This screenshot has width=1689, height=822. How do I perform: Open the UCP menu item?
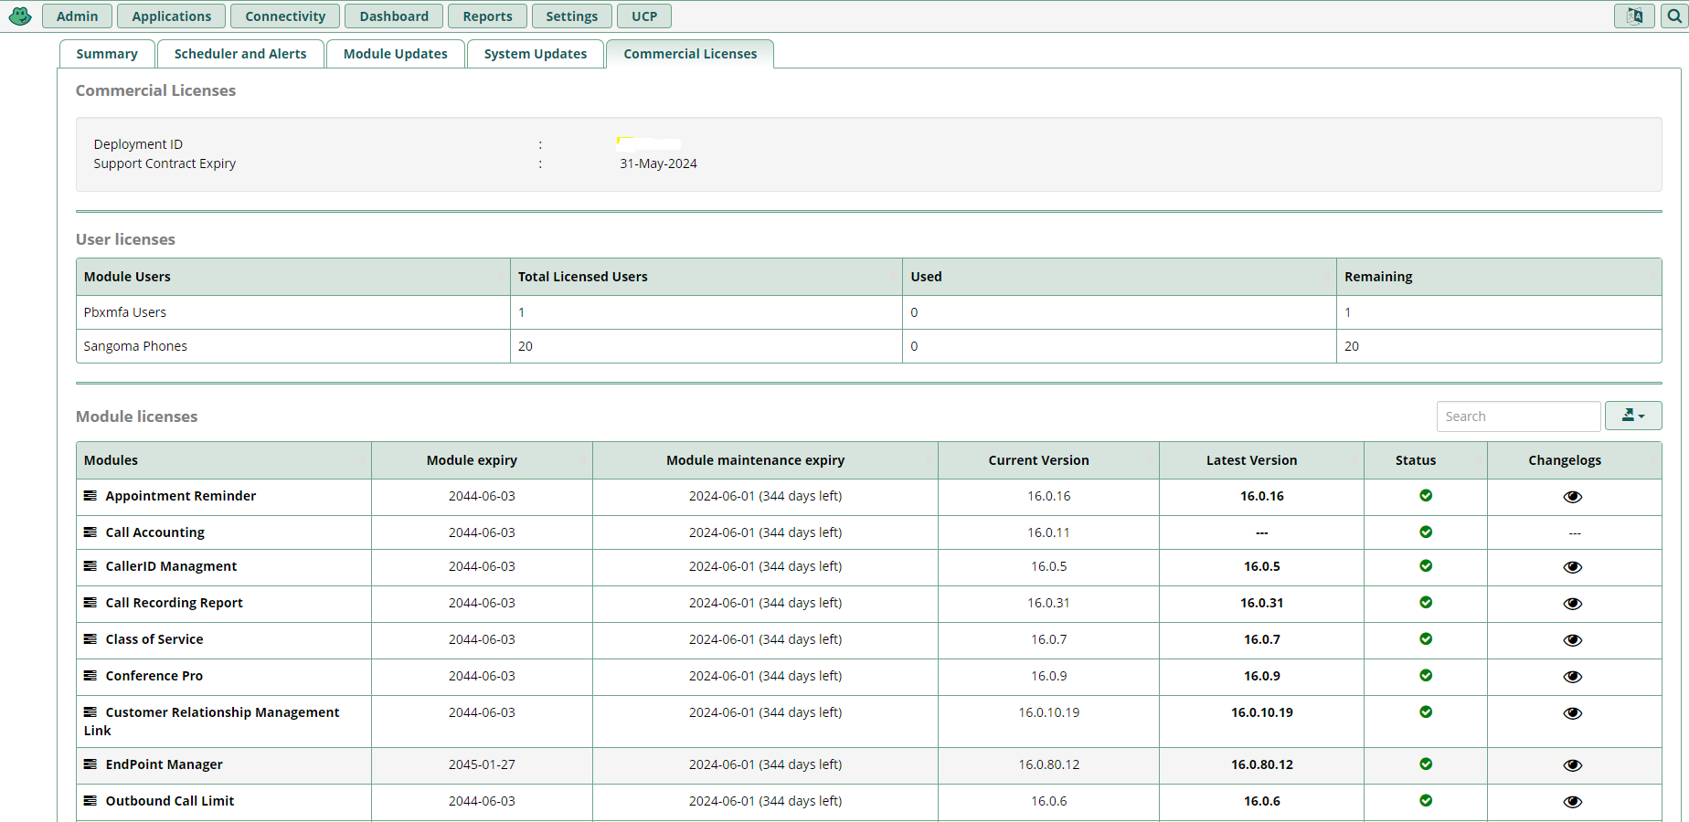(644, 16)
